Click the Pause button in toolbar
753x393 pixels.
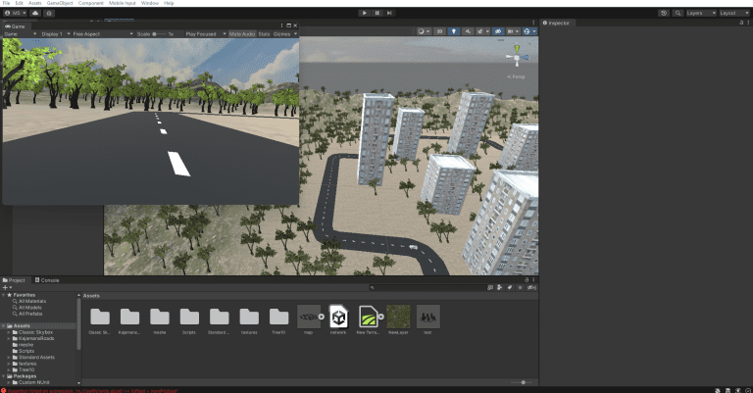tap(377, 13)
